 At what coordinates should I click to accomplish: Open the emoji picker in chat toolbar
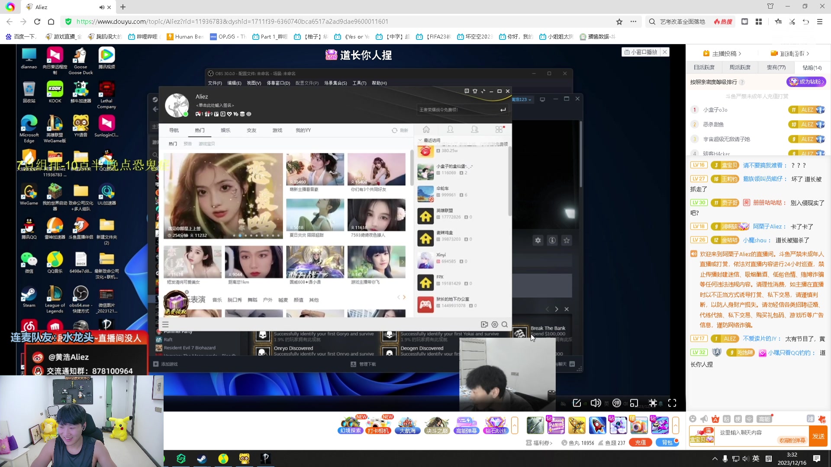(x=692, y=419)
